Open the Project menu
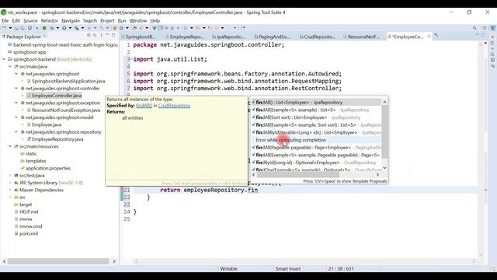497x280 pixels. (x=107, y=21)
